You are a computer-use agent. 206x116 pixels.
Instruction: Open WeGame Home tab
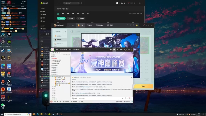coord(80,25)
